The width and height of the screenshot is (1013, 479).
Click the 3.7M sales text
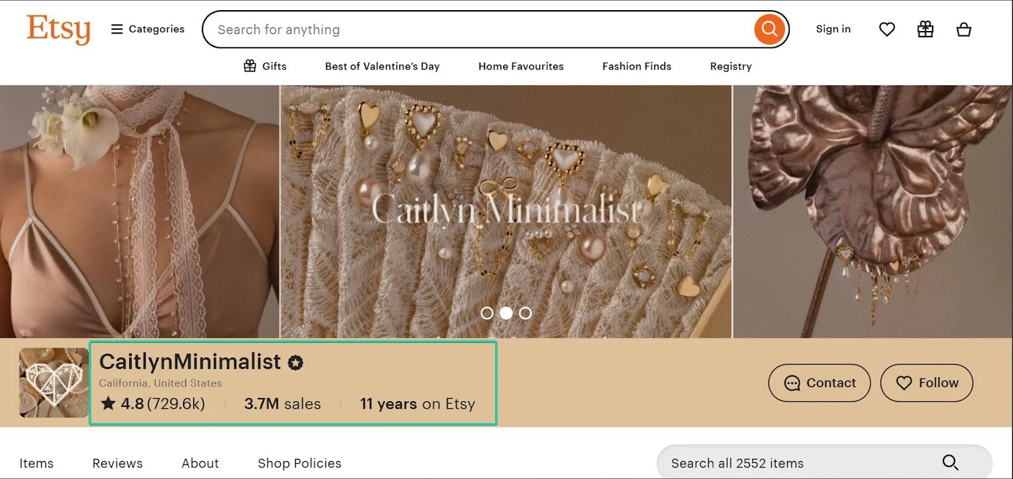coord(282,404)
